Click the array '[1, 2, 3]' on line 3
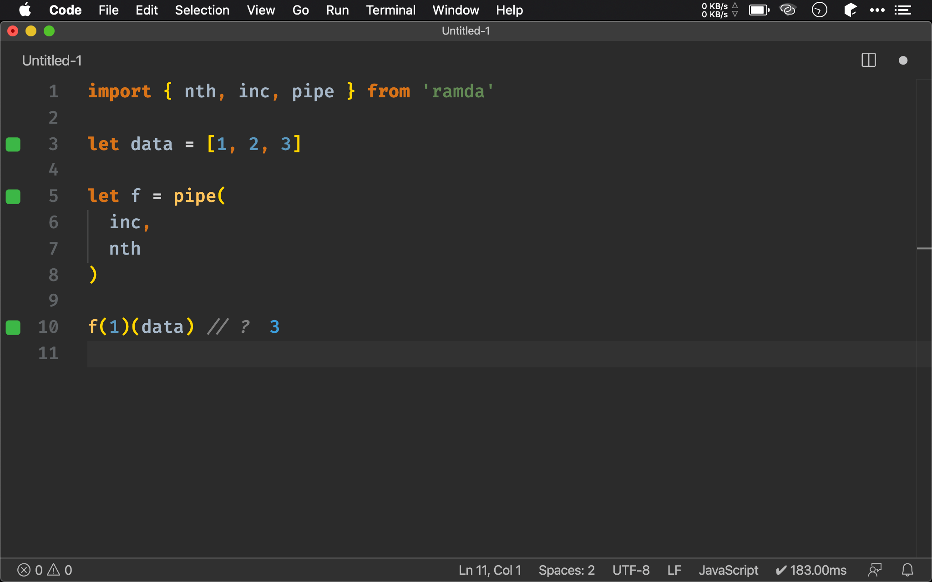 click(x=253, y=144)
